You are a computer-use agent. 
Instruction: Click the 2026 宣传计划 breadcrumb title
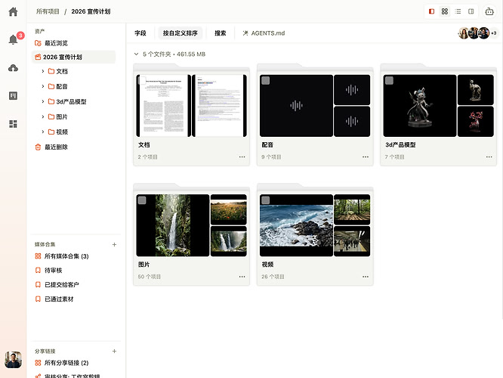91,11
